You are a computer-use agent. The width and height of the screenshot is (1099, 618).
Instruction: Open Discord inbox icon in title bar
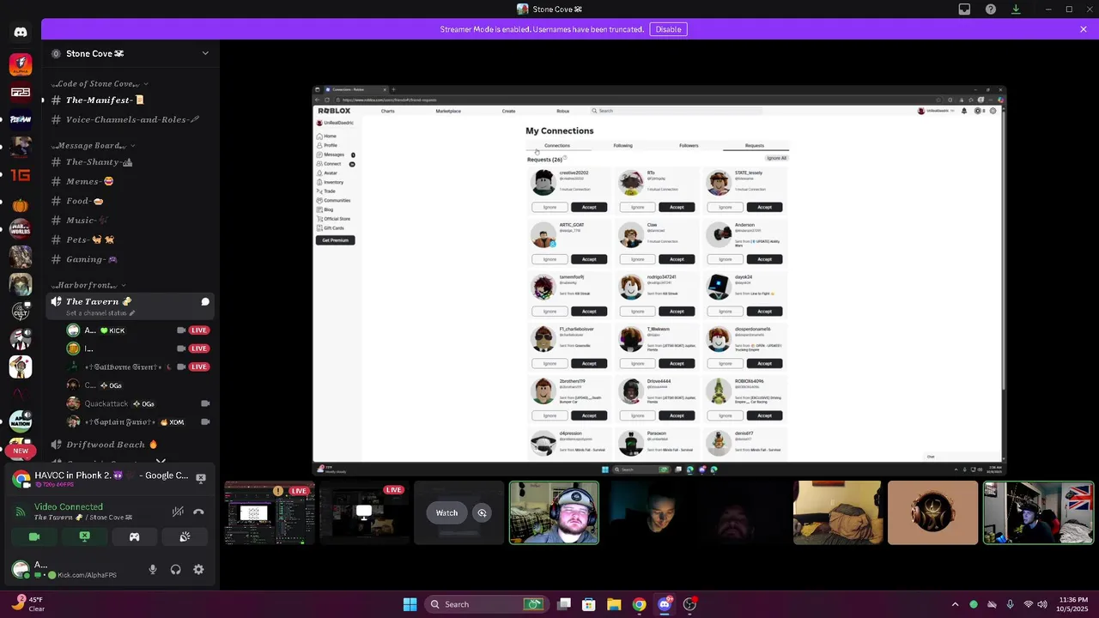[x=964, y=9]
